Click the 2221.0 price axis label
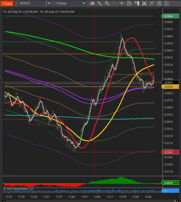This screenshot has width=181, height=202. pyautogui.click(x=168, y=143)
